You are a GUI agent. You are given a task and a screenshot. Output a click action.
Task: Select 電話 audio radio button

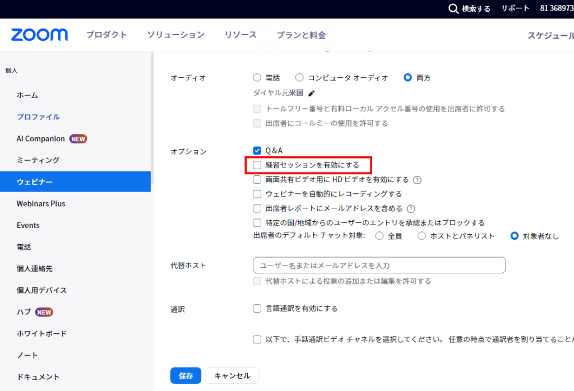pyautogui.click(x=257, y=78)
